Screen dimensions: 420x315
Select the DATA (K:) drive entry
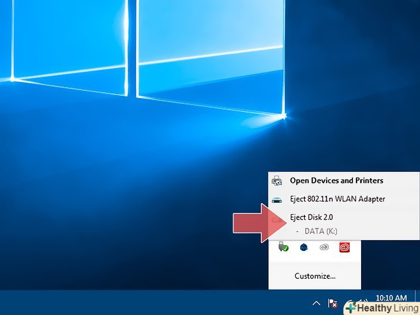pyautogui.click(x=321, y=231)
